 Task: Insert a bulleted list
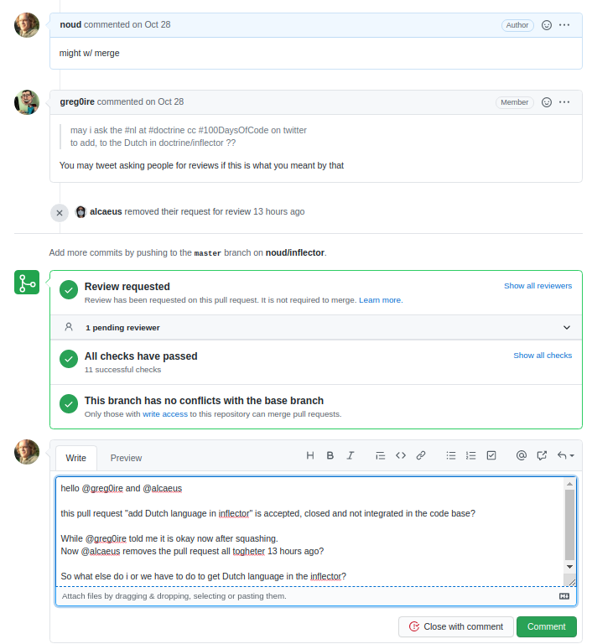tap(451, 455)
